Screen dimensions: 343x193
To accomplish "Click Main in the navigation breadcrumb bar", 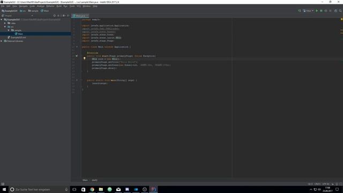I will pos(45,11).
